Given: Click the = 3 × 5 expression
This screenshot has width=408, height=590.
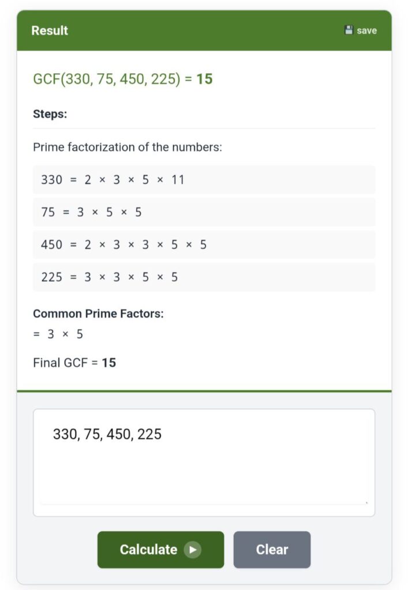Looking at the screenshot, I should [x=58, y=334].
